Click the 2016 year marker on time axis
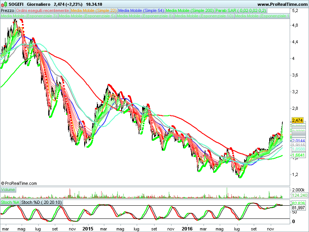309x232 pixels. (187, 229)
